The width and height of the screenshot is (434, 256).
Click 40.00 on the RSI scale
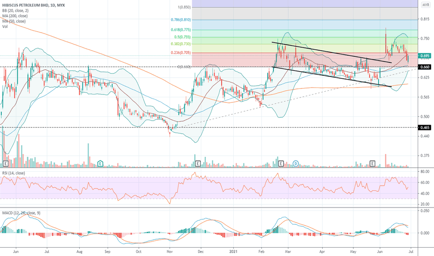click(x=425, y=194)
